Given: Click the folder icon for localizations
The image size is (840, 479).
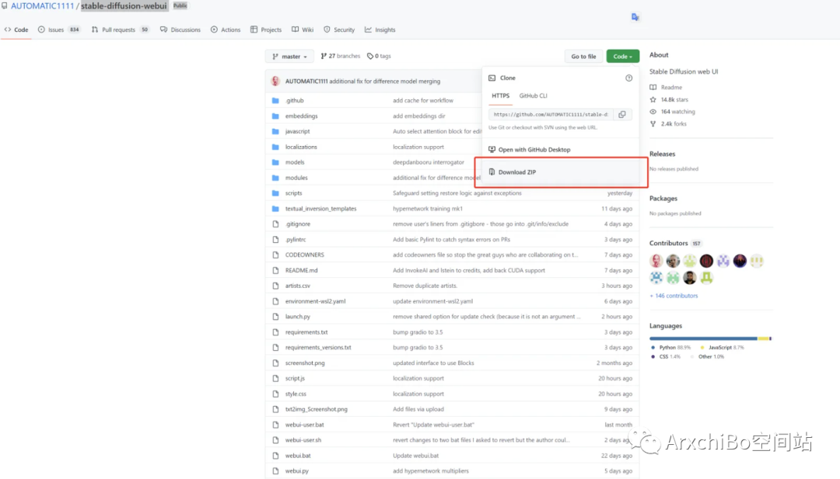Looking at the screenshot, I should coord(275,147).
